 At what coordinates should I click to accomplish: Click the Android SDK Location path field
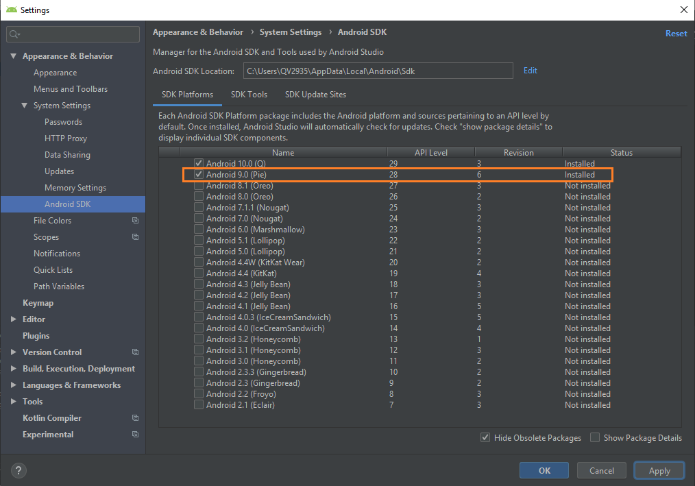coord(377,71)
